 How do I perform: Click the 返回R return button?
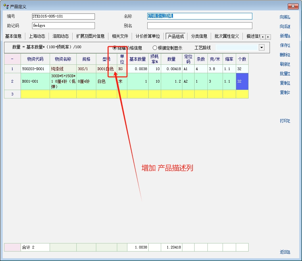point(285,252)
